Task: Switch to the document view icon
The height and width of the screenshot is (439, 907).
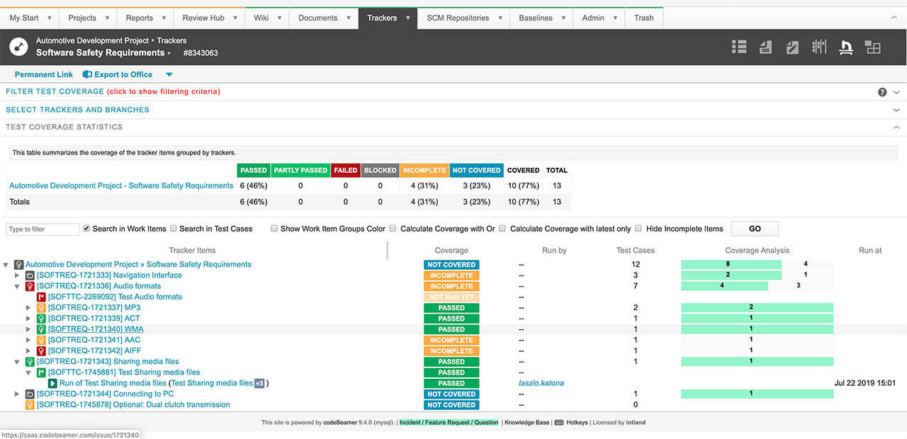Action: tap(766, 47)
